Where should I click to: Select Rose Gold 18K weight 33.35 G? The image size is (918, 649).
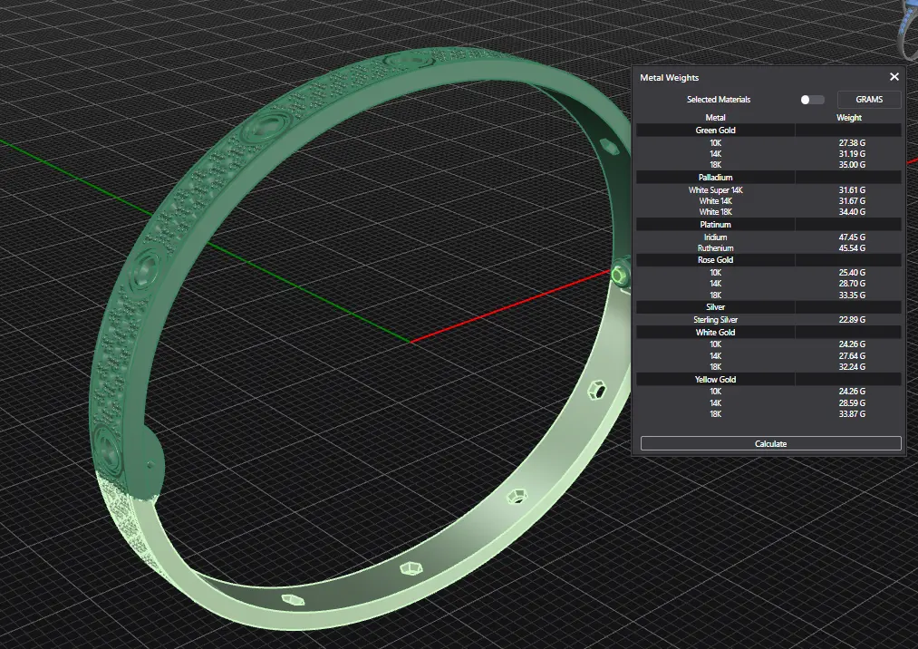(852, 295)
